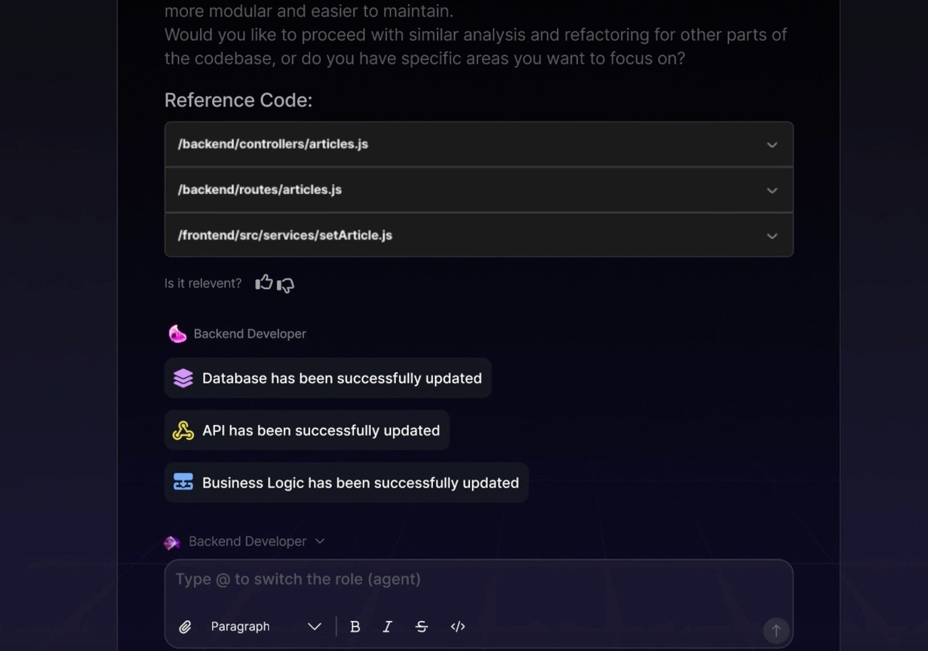This screenshot has width=928, height=651.
Task: Click the attachment paperclip icon
Action: pyautogui.click(x=185, y=626)
